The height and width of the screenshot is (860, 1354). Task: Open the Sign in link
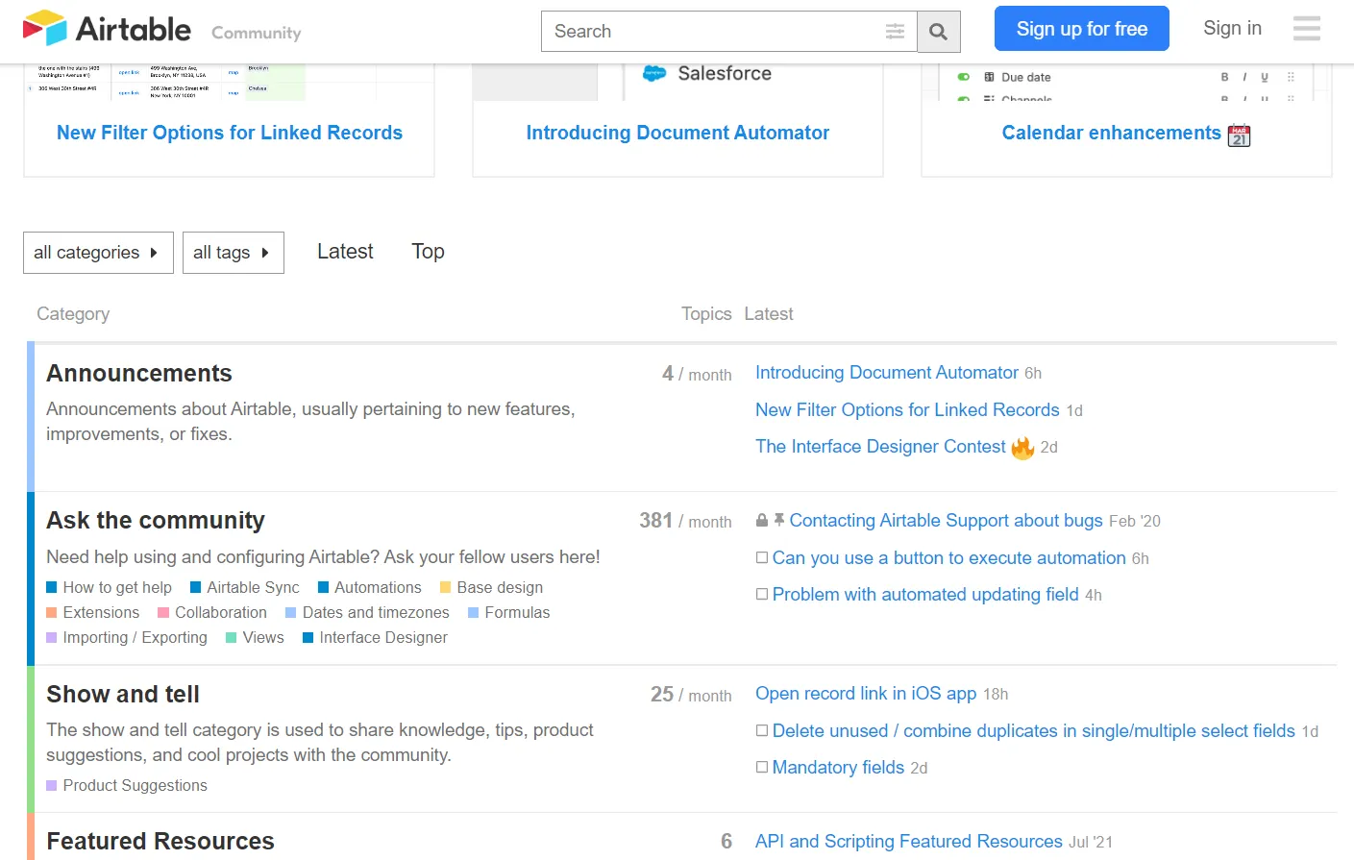pyautogui.click(x=1232, y=29)
